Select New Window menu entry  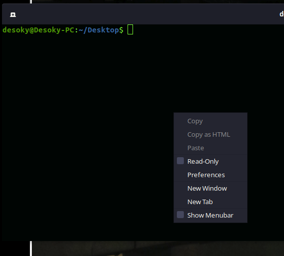(x=210, y=188)
